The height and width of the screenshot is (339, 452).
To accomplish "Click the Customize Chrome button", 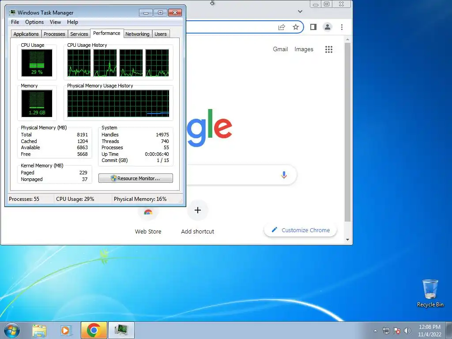I will tap(300, 230).
